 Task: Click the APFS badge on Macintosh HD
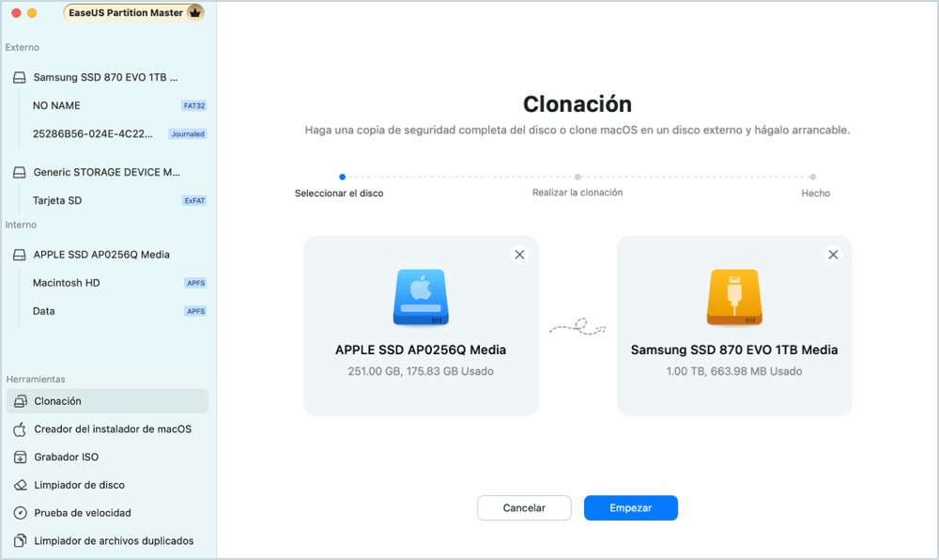(x=196, y=283)
